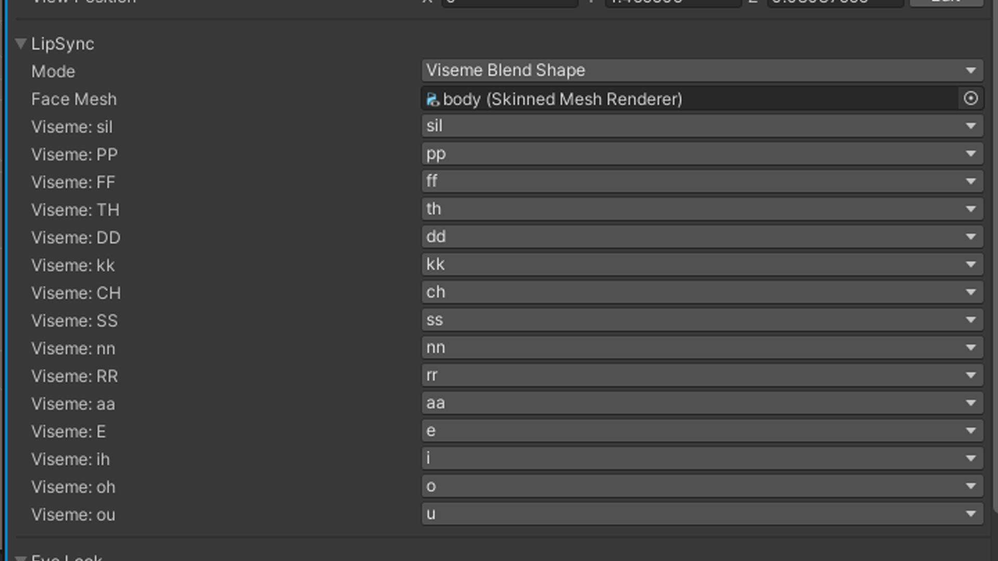Image resolution: width=998 pixels, height=561 pixels.
Task: Open the Viseme: RR dropdown
Action: click(702, 376)
